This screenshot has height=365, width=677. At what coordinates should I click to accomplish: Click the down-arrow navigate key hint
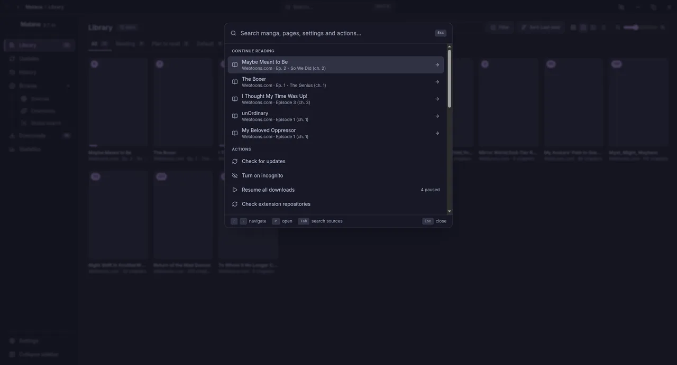243,221
